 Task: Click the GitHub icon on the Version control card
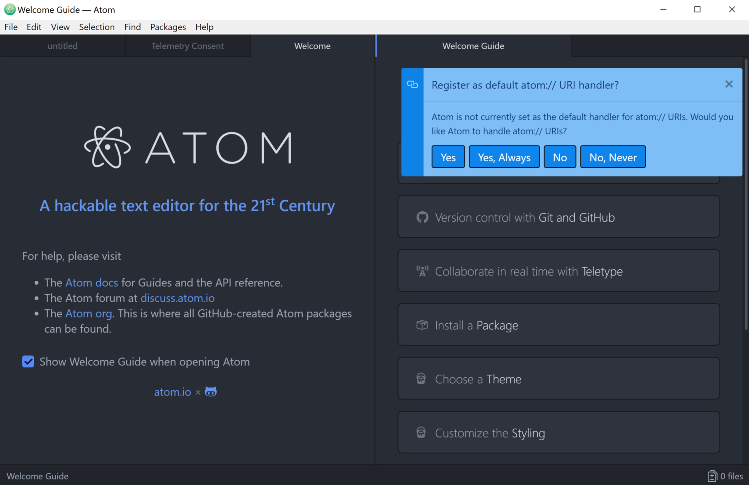point(422,217)
